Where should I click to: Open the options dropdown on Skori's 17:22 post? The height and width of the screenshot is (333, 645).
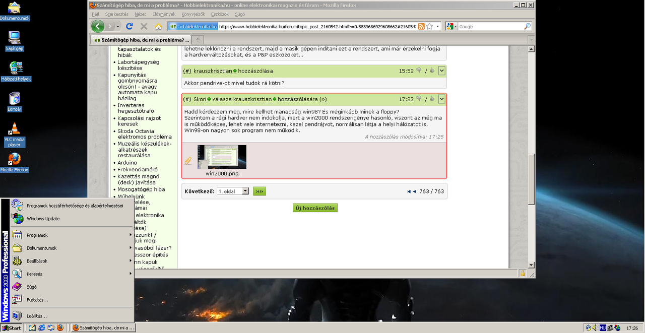(x=441, y=99)
